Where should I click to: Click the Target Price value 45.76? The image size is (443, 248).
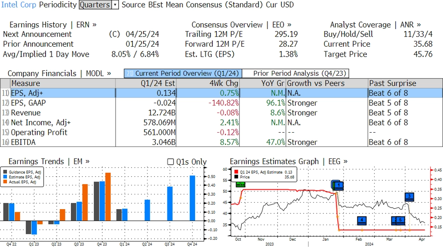(x=423, y=54)
